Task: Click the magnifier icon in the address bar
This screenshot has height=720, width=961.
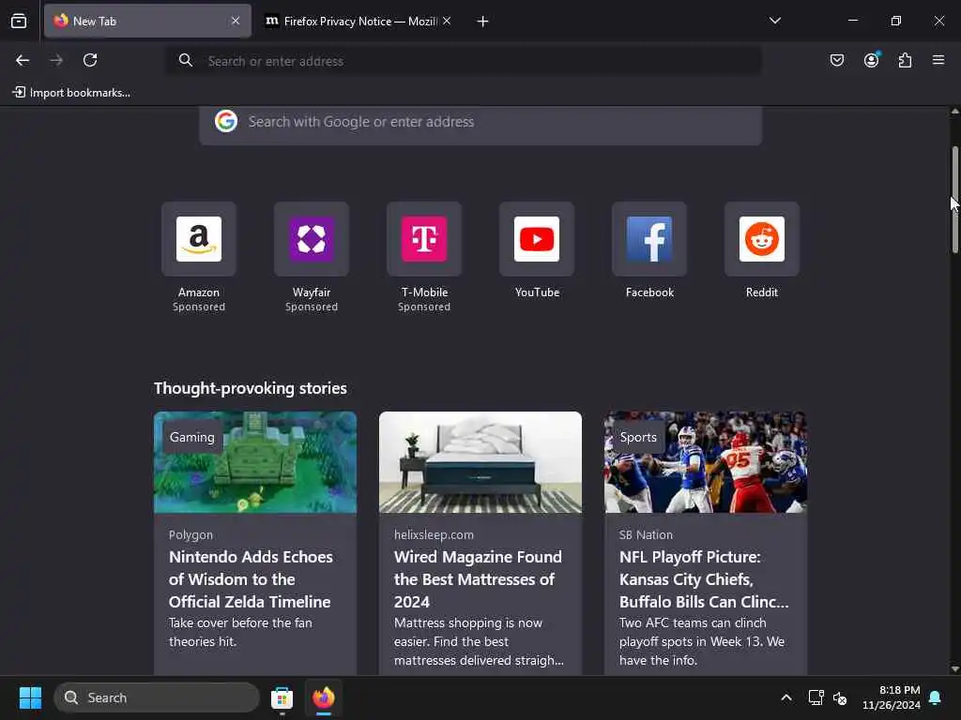Action: (186, 60)
